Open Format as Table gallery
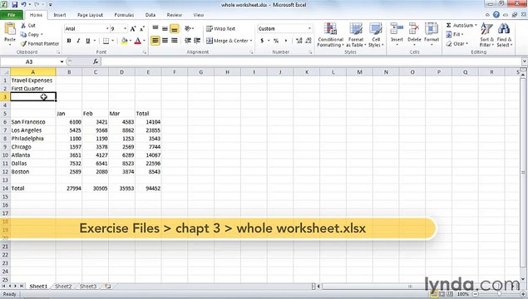The height and width of the screenshot is (299, 528). 356,35
